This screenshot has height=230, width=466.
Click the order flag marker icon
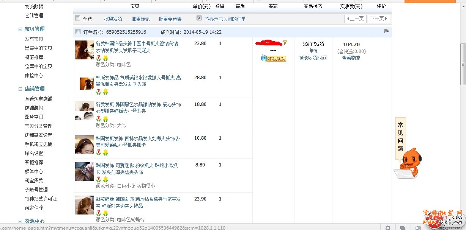click(x=386, y=31)
